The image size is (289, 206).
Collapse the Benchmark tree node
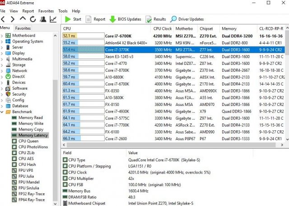(x=2, y=112)
